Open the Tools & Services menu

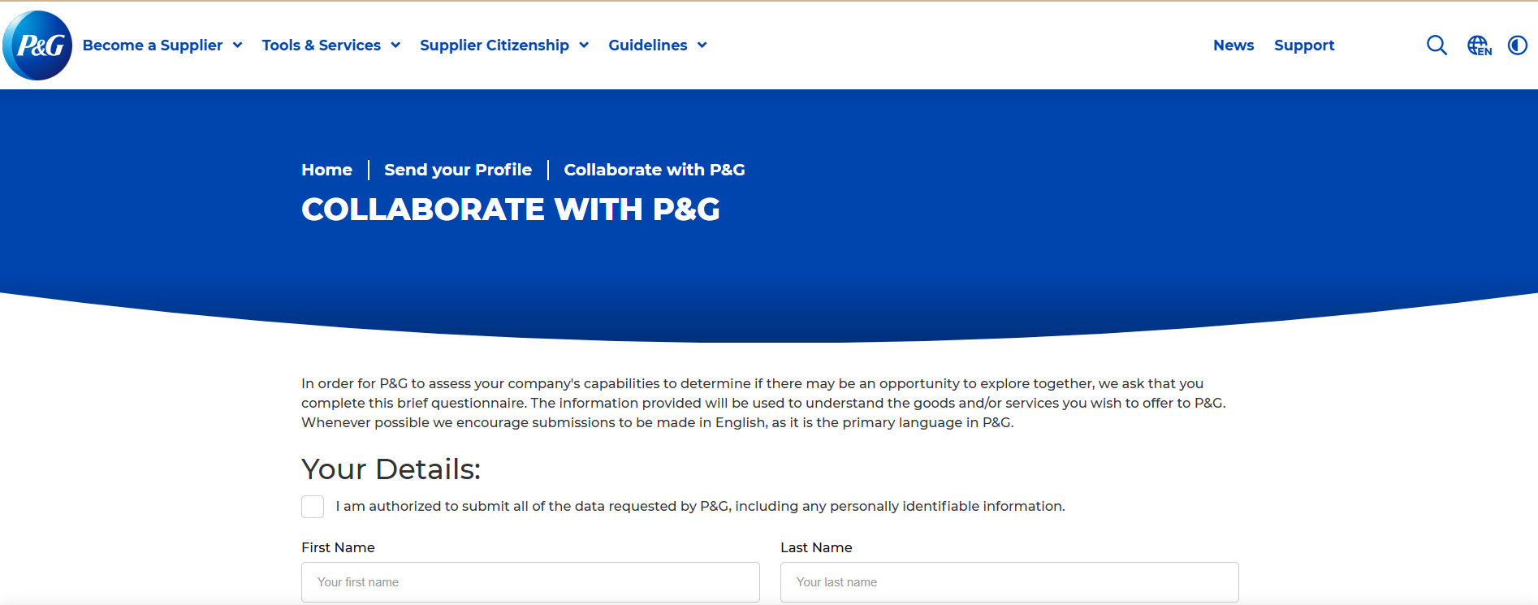(321, 45)
